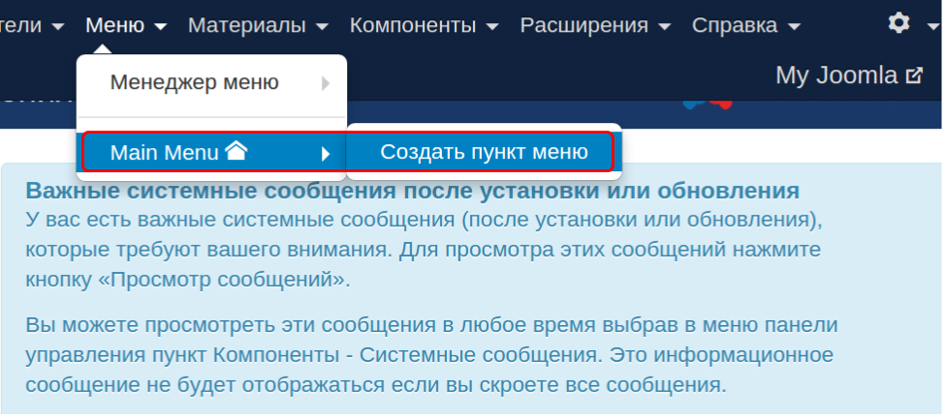
Task: Choose the Менеджер меню entry
Action: point(194,83)
